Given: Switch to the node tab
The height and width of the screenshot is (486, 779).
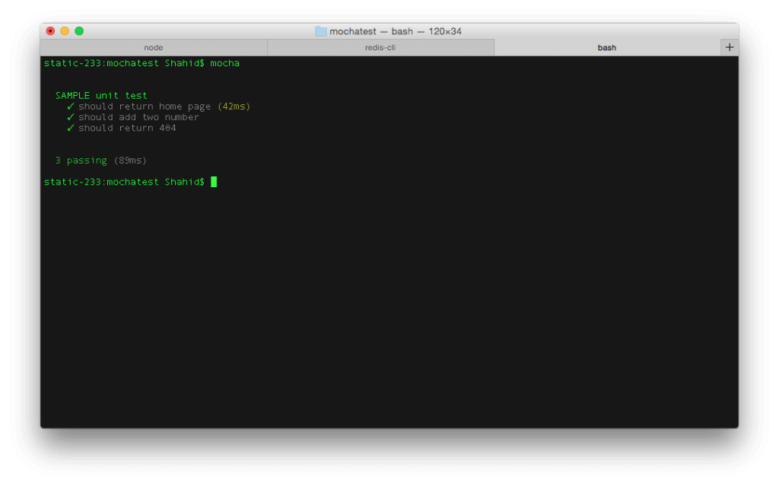Looking at the screenshot, I should point(153,46).
